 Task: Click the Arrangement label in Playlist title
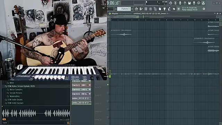(x=126, y=14)
